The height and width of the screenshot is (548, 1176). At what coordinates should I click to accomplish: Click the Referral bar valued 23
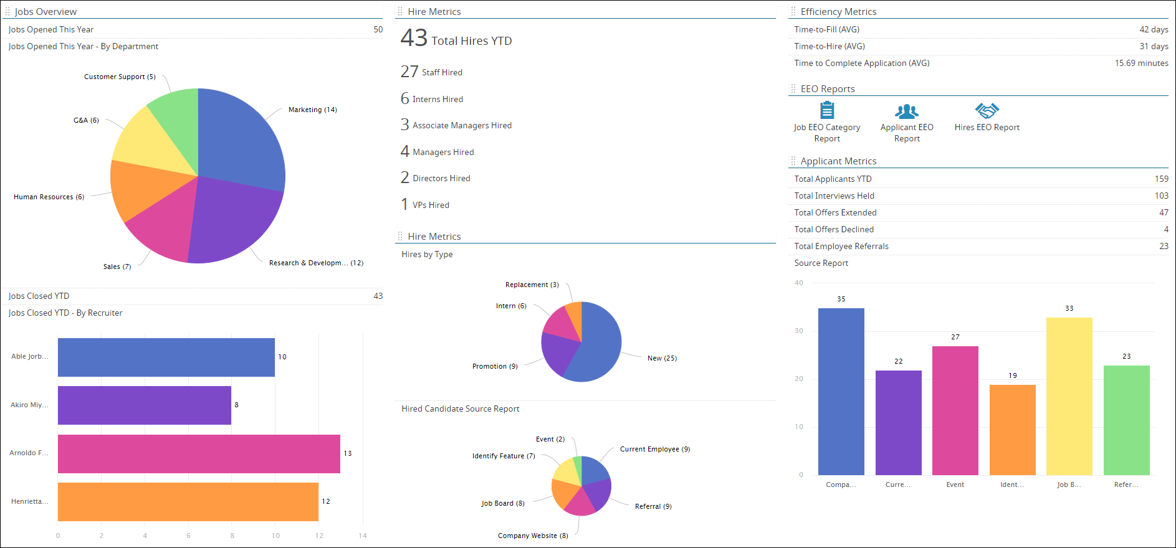click(1126, 420)
